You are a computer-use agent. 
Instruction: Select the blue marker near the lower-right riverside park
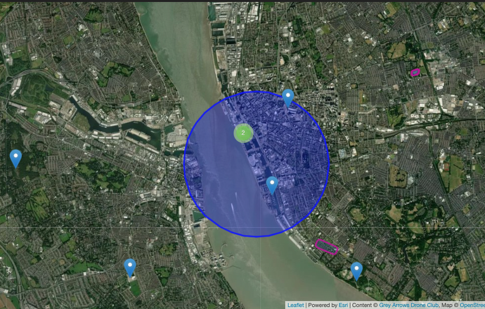pos(356,271)
